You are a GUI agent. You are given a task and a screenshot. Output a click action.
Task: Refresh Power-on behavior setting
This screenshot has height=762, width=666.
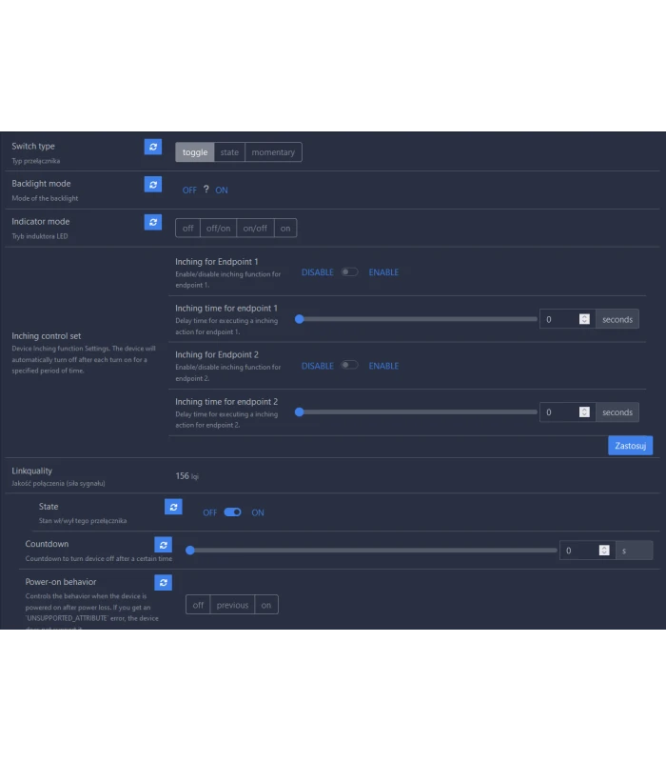pos(164,582)
